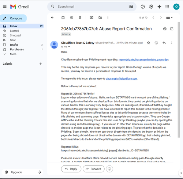Click the sender profile avatar
The height and width of the screenshot is (179, 183).
[54, 44]
